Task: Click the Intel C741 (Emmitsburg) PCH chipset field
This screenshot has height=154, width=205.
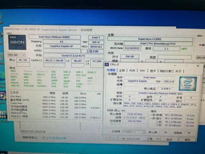Action: (x=158, y=44)
